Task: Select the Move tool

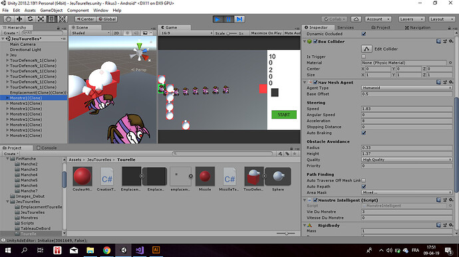Action: coord(19,19)
